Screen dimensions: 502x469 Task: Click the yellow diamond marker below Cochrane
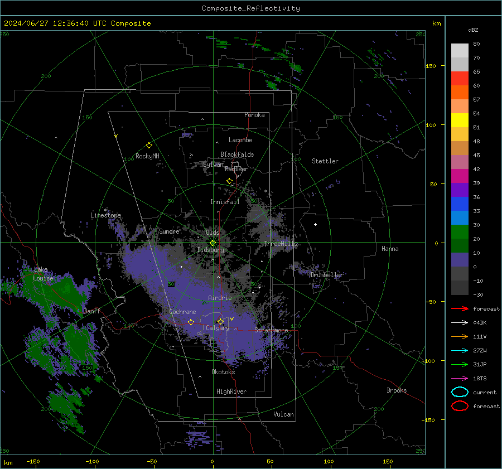(x=191, y=322)
